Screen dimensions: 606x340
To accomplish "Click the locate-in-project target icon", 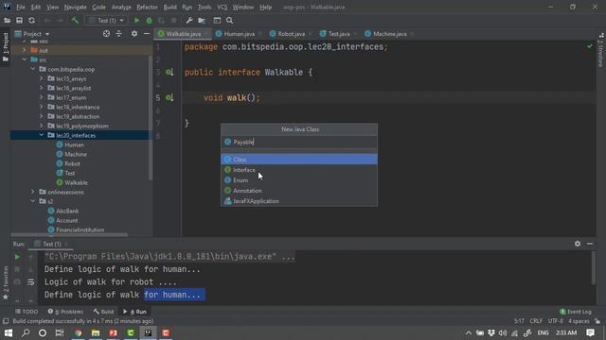I will coord(106,34).
